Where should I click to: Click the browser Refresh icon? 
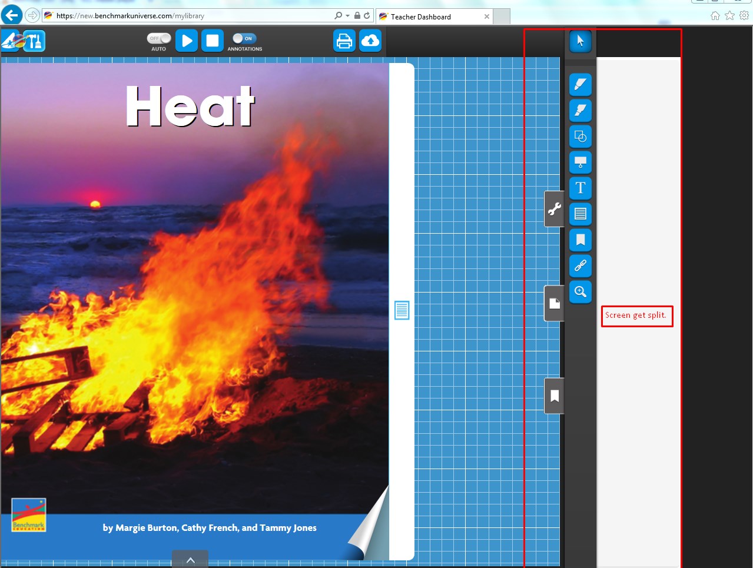tap(367, 16)
